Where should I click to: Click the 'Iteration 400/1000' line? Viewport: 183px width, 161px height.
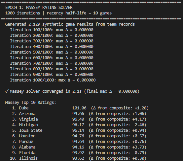52,47
